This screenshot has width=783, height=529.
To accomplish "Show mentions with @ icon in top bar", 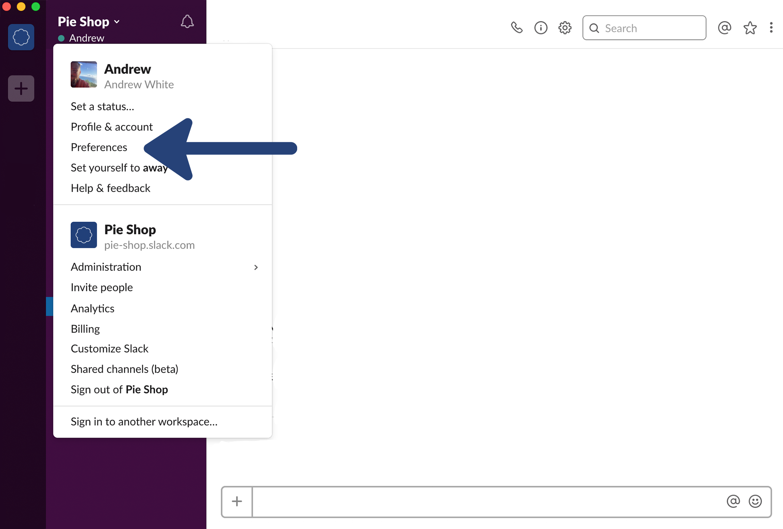I will 724,28.
